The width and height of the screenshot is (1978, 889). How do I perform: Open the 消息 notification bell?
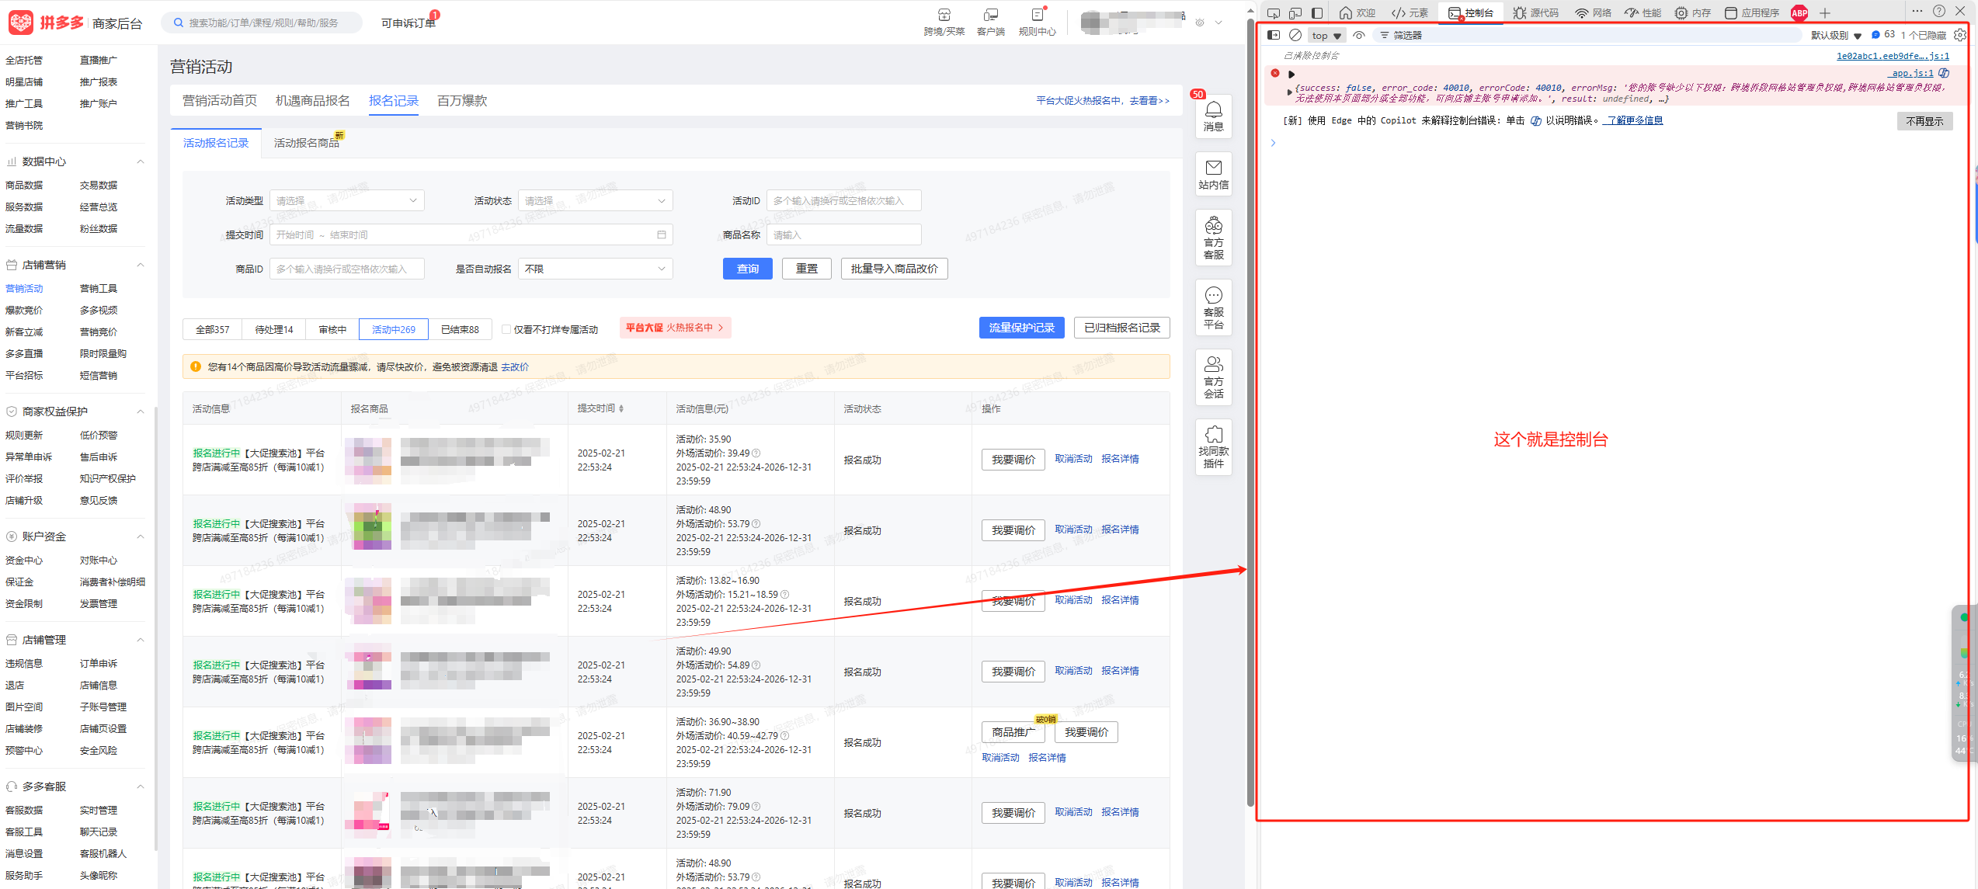tap(1213, 116)
